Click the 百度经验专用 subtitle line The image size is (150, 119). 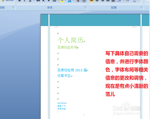point(67,47)
